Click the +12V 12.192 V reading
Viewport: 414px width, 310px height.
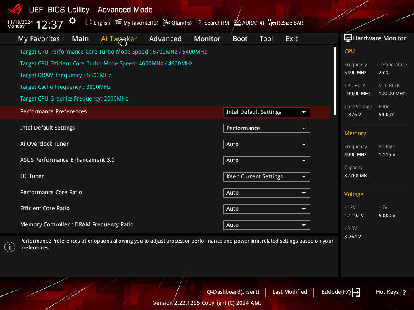tap(354, 216)
